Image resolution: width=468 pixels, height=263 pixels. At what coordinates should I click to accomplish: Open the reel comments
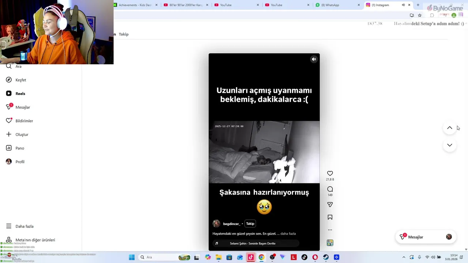coord(330,189)
